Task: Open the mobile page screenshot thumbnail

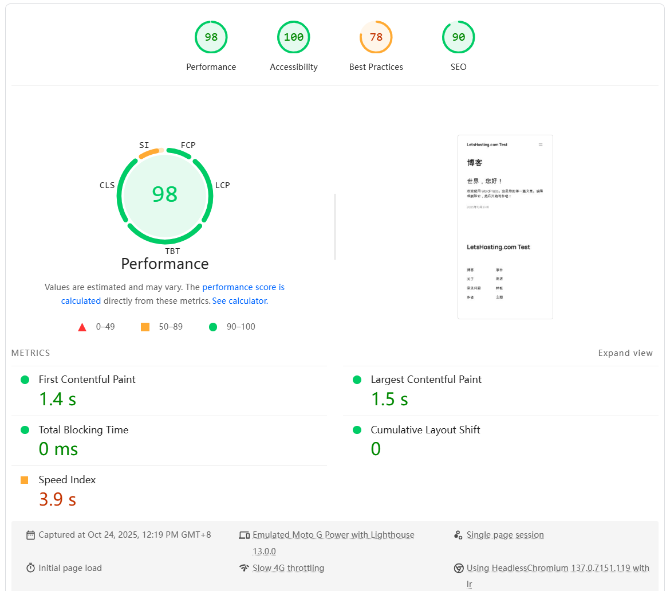Action: [x=505, y=227]
